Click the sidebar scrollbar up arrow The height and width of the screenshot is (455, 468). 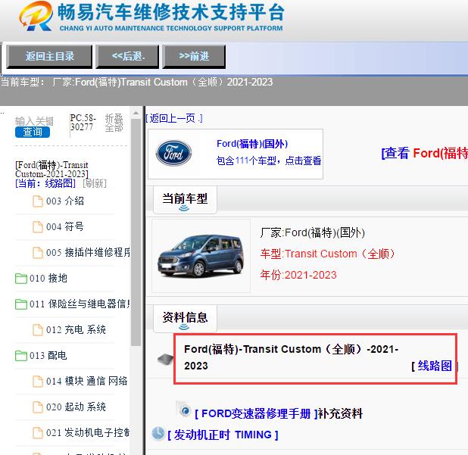pos(136,113)
